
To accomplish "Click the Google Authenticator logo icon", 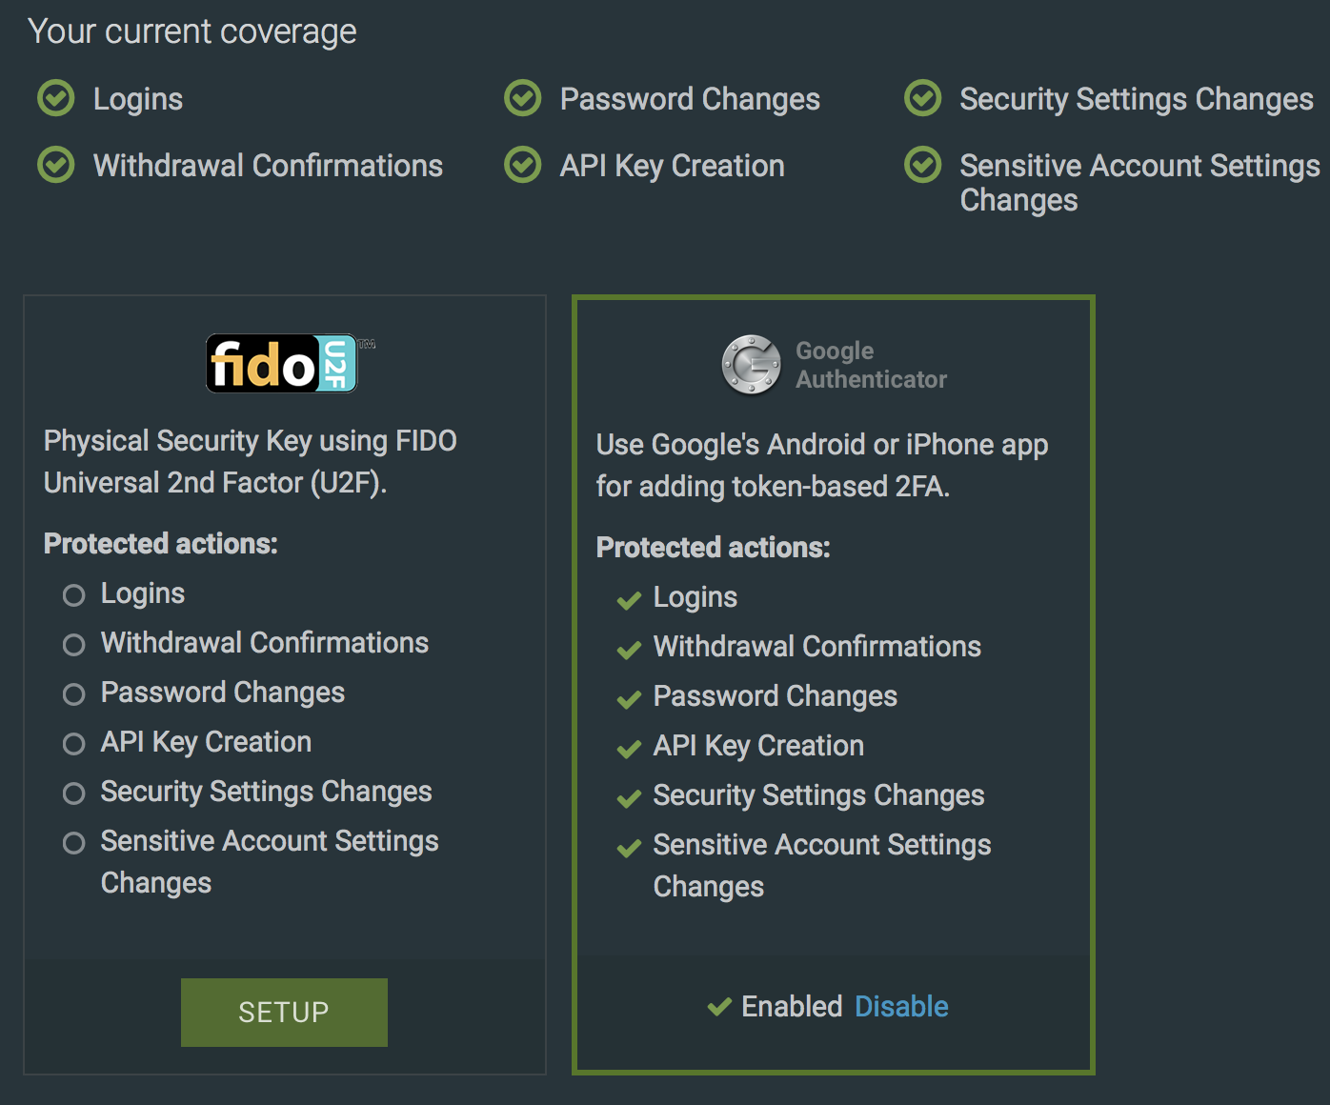I will pyautogui.click(x=751, y=365).
